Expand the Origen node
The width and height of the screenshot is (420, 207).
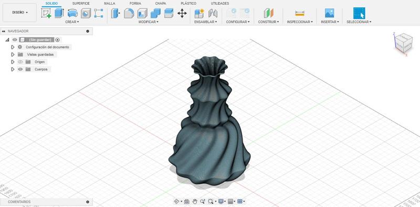[x=13, y=62]
